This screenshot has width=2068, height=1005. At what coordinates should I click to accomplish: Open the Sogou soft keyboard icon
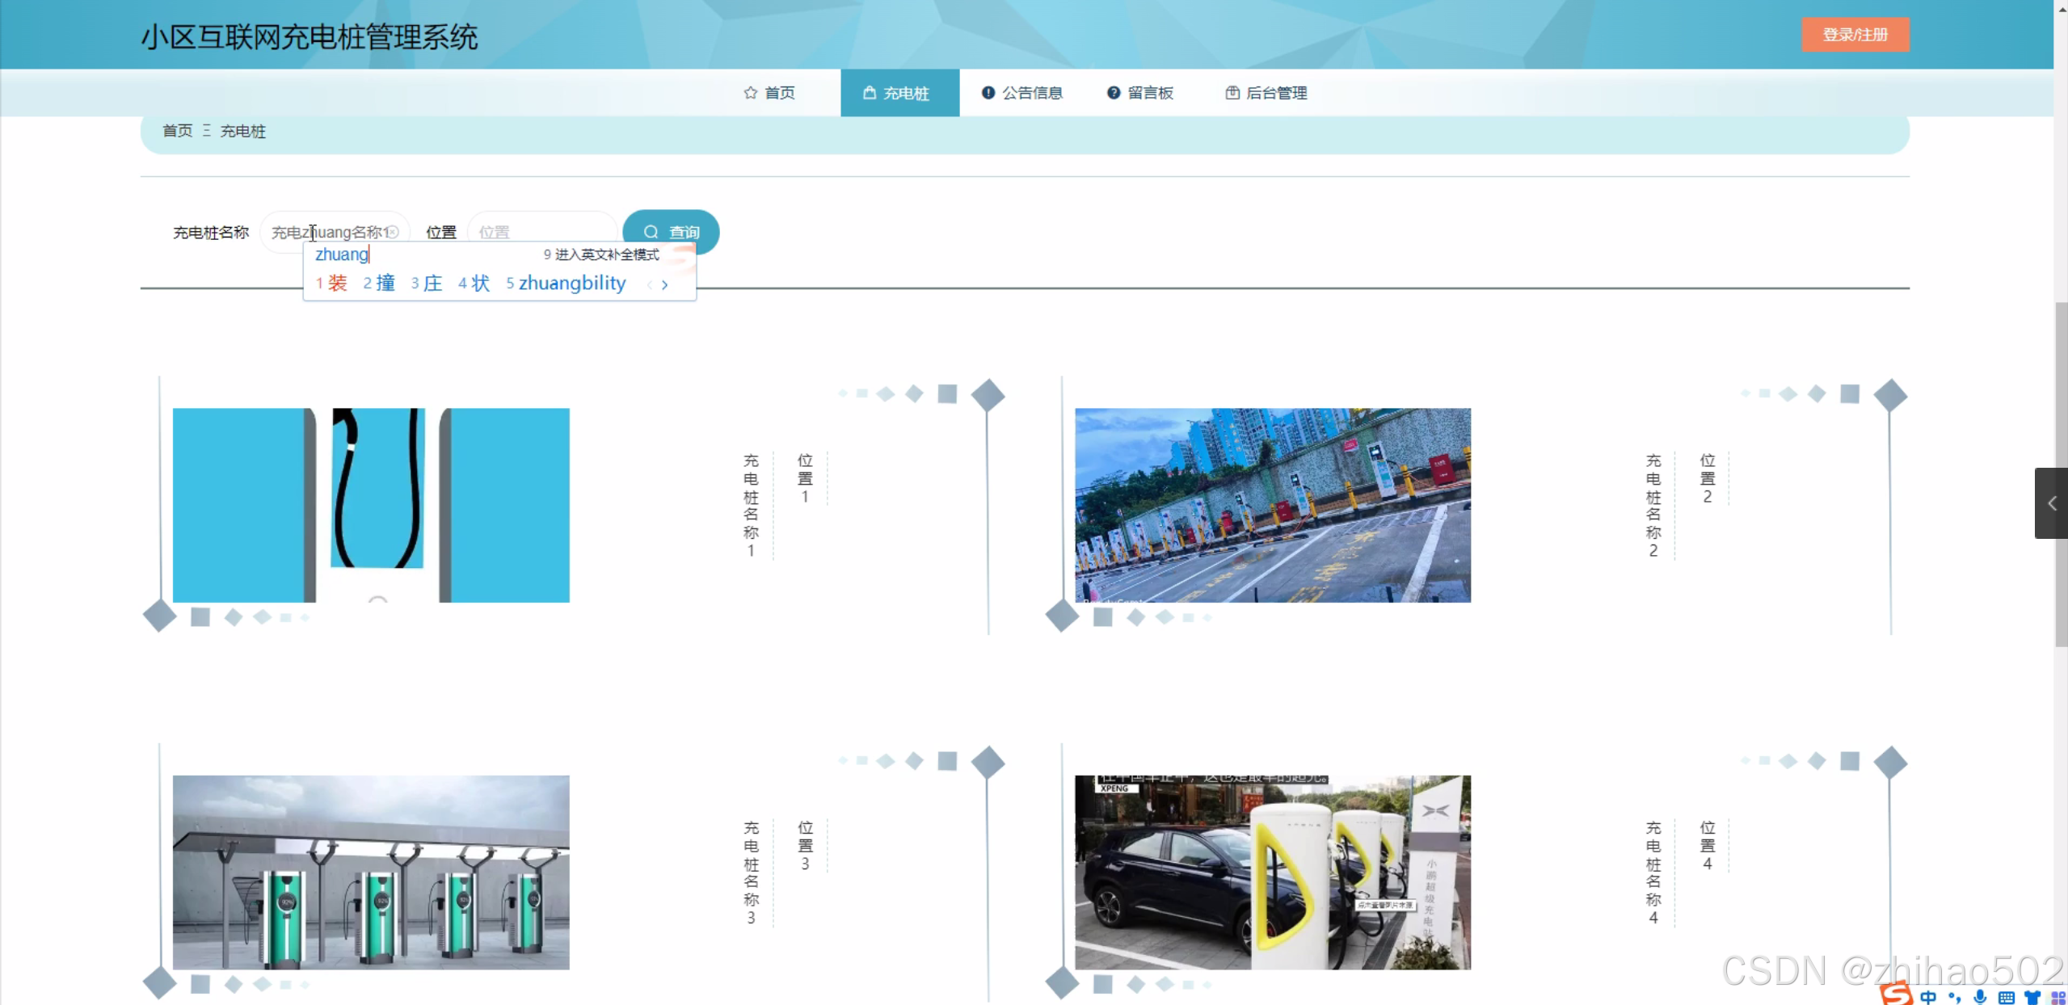(2006, 997)
